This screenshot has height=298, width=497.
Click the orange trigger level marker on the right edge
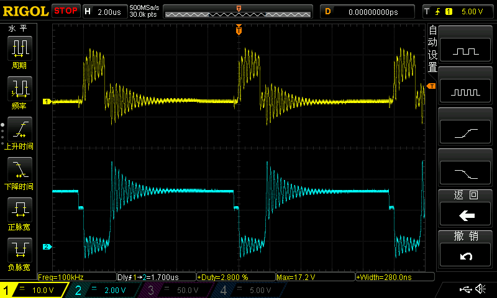(431, 86)
